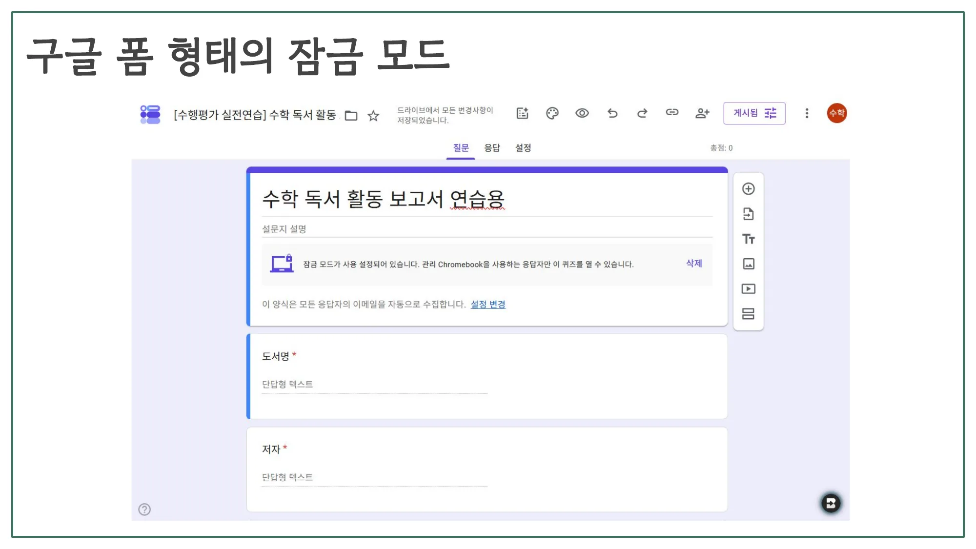Open the 설정 변경 link

(488, 305)
